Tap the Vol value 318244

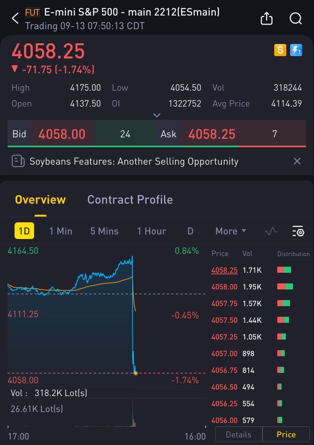tap(287, 88)
